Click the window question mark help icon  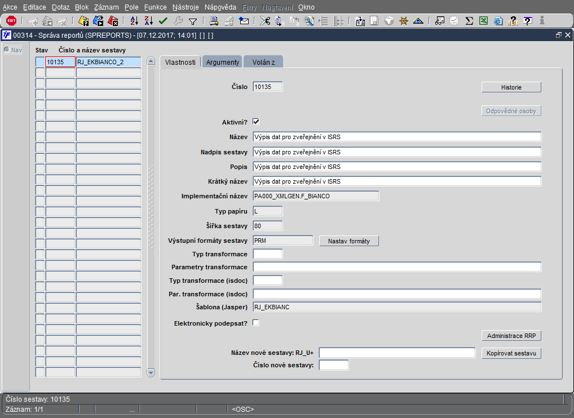[528, 21]
